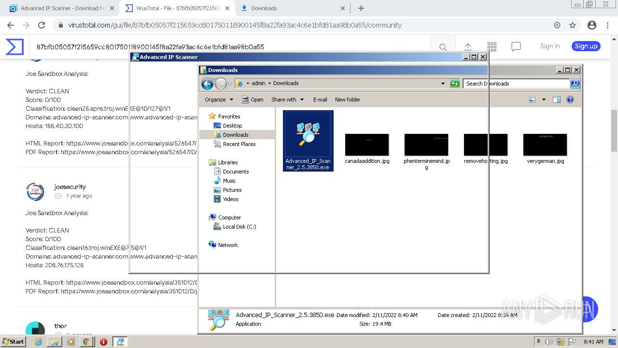Open Chrome profile icon
This screenshot has height=348, width=618.
(x=592, y=25)
